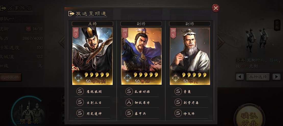The height and width of the screenshot is (126, 283).
Task: Select the 司马懿 general card
Action: [x=92, y=56]
